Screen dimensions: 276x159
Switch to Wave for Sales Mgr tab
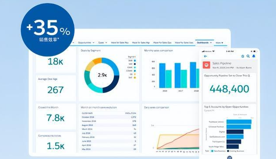point(141,43)
